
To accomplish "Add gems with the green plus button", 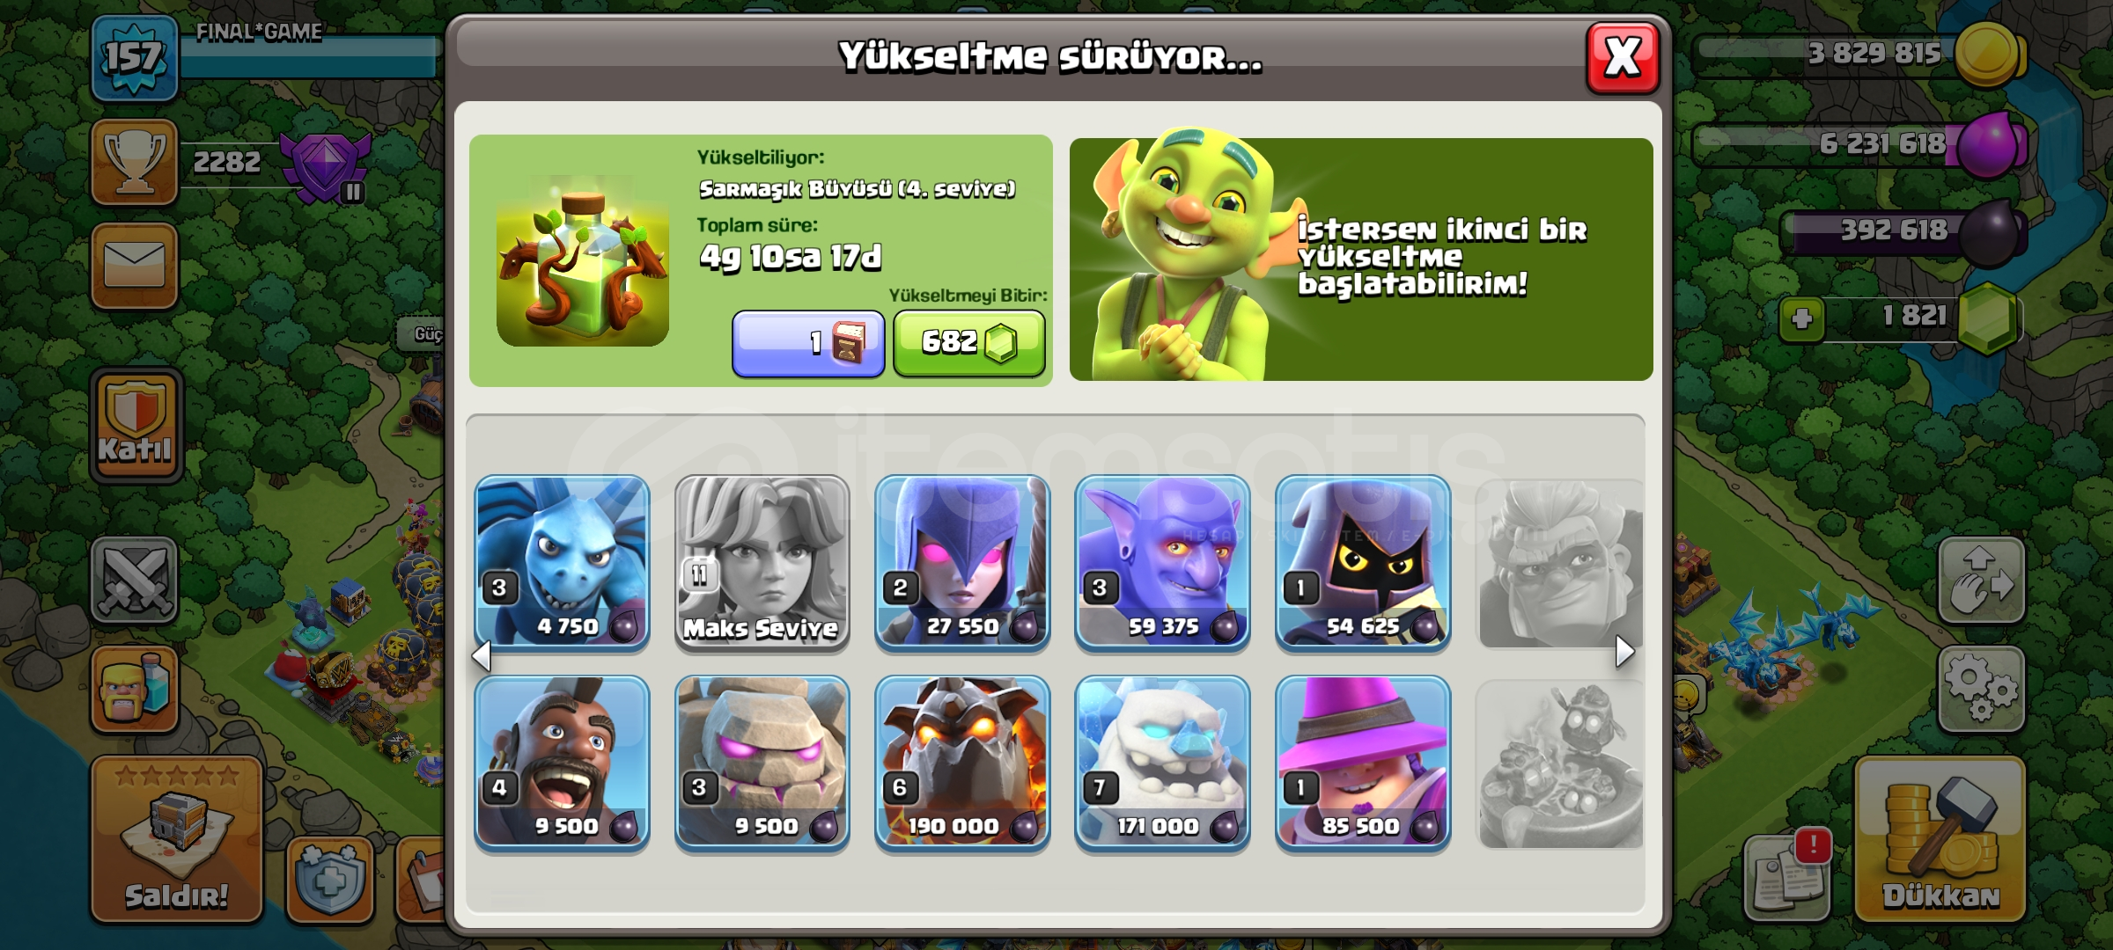I will (1802, 318).
